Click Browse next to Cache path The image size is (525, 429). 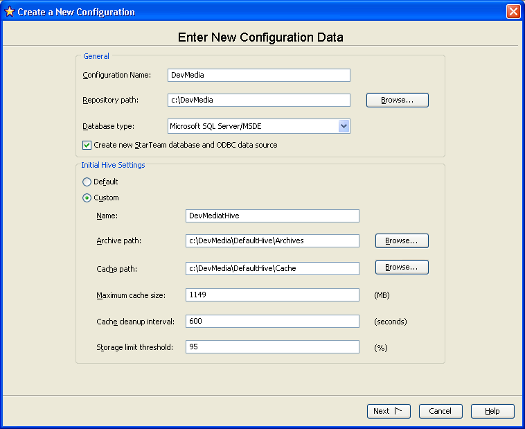402,268
